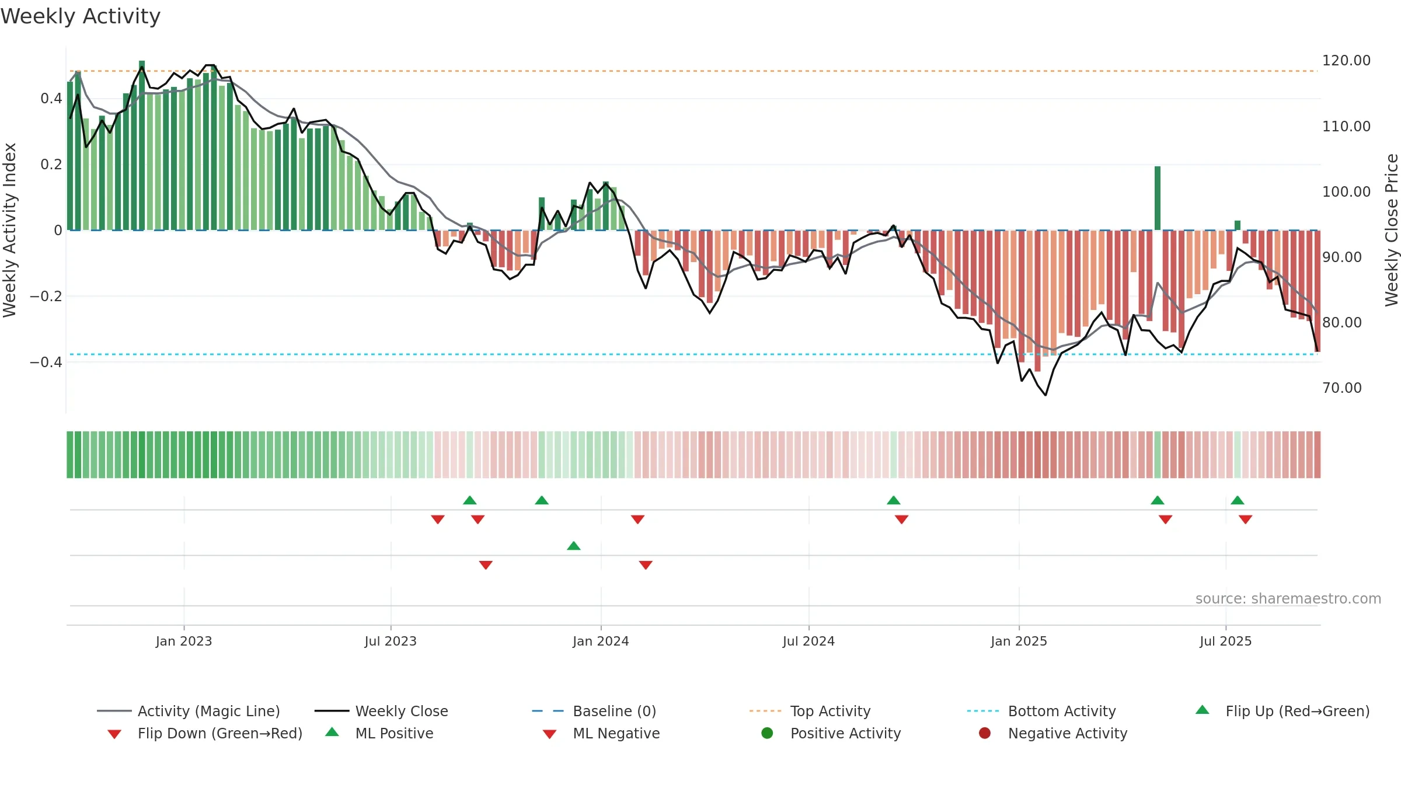Select the lone green ML Positive marker
This screenshot has width=1401, height=788.
click(x=574, y=546)
